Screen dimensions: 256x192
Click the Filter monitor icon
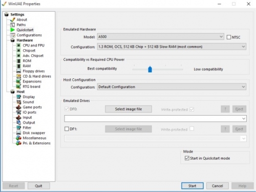[x=18, y=127]
